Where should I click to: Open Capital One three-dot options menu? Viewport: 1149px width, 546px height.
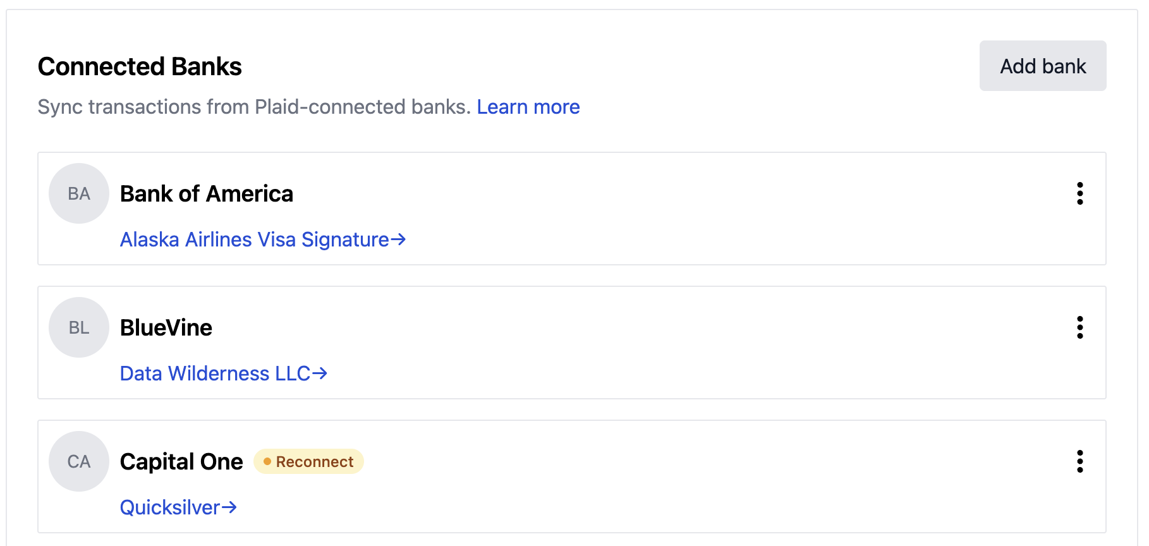coord(1079,461)
